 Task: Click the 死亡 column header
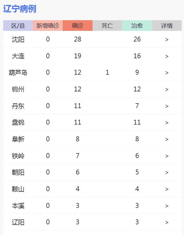(x=107, y=25)
